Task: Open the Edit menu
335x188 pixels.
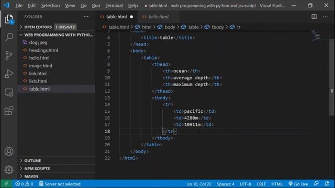Action: coord(31,6)
